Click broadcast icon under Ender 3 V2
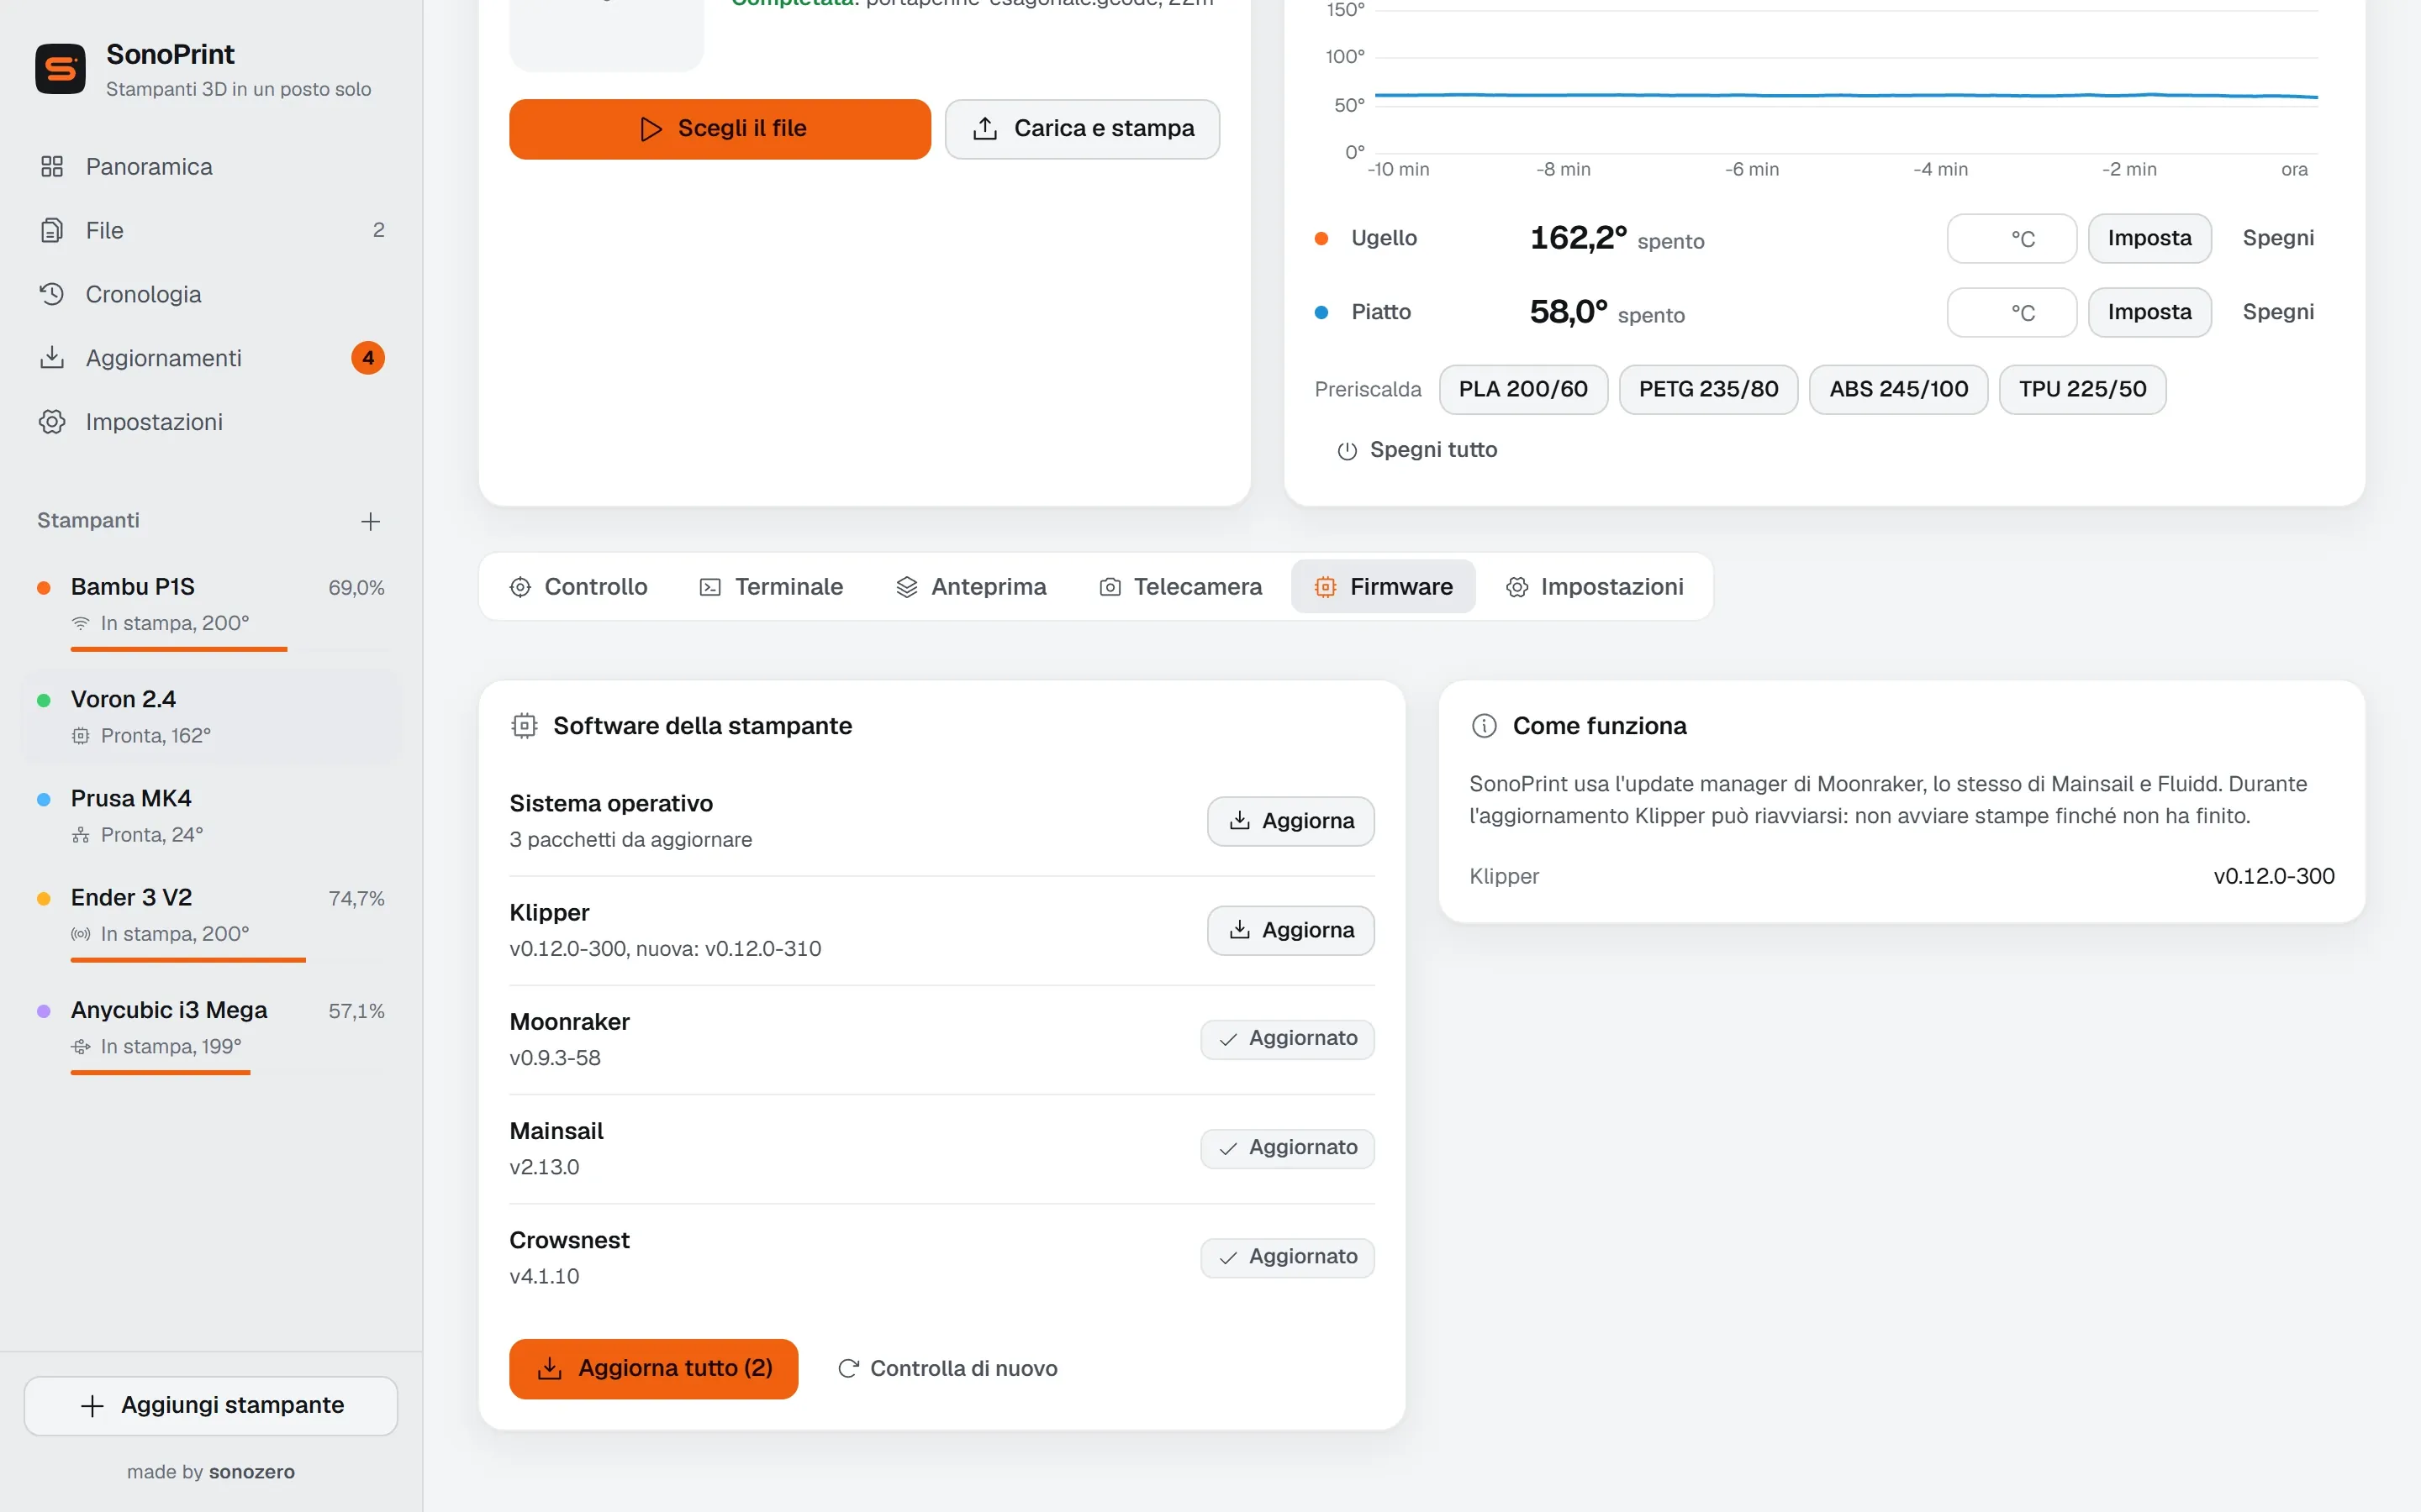The width and height of the screenshot is (2421, 1512). (81, 934)
